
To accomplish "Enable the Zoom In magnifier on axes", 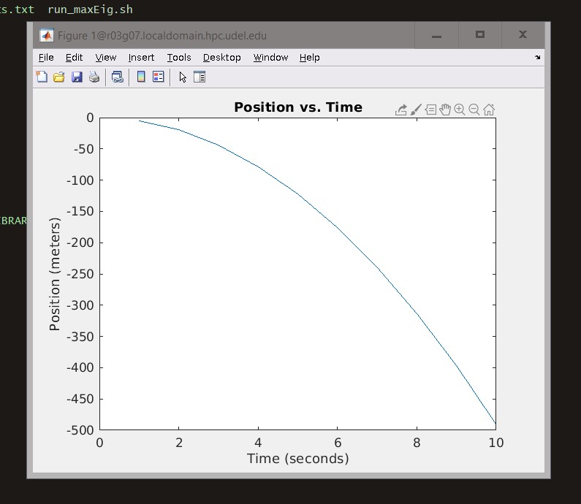I will click(x=460, y=110).
